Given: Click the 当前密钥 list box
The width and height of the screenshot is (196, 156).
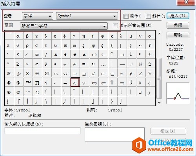Looking at the screenshot, I should [114, 134].
